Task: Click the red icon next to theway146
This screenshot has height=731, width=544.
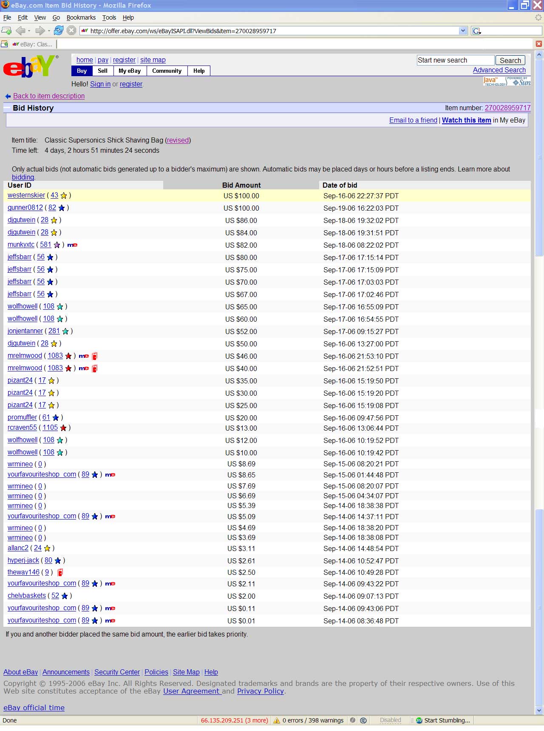Action: [x=60, y=572]
